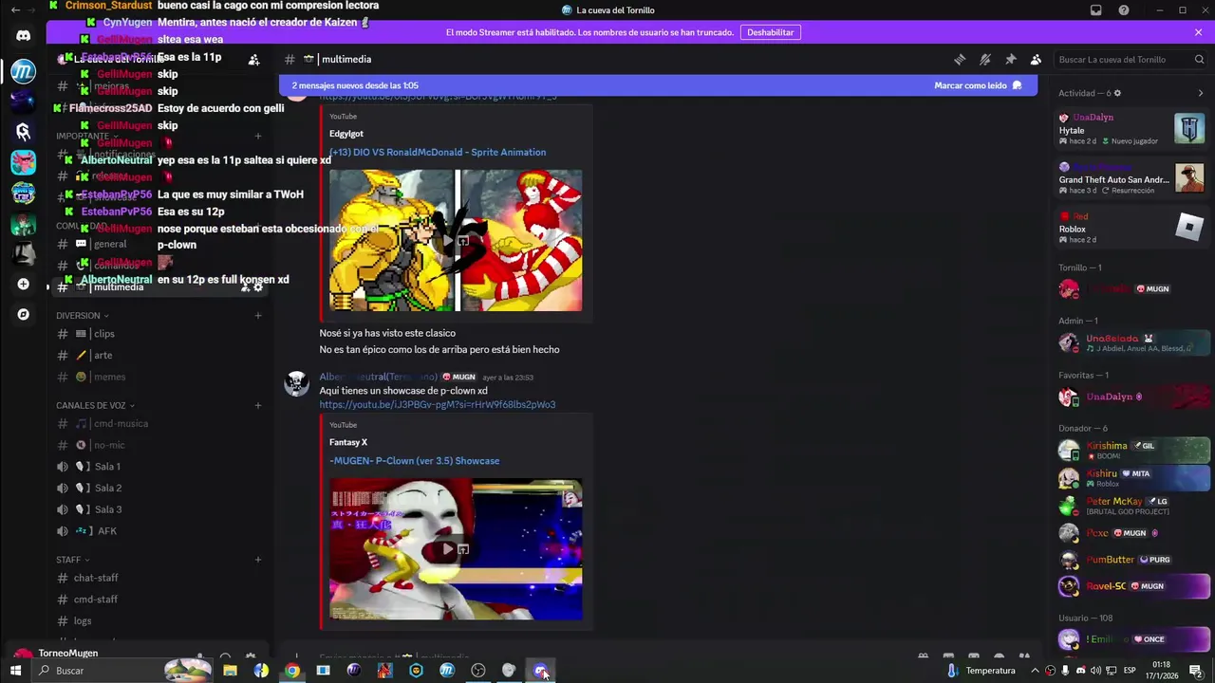1215x683 pixels.
Task: Click the Edgylgot author name
Action: tap(346, 134)
